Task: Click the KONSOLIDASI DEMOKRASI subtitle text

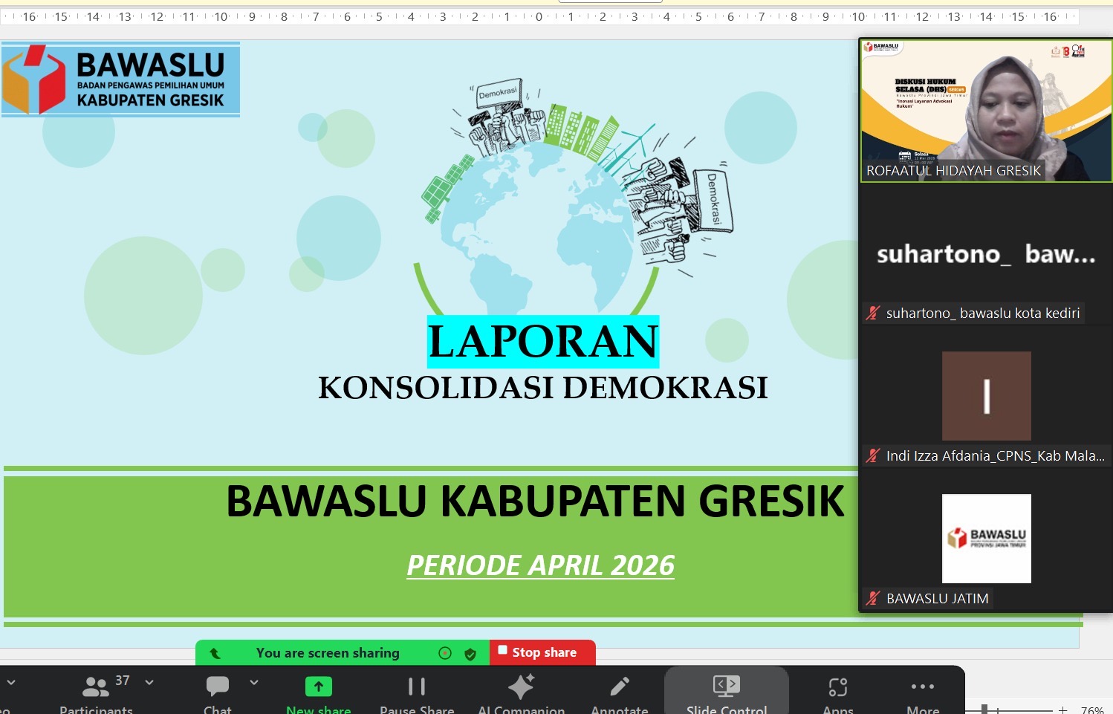Action: point(543,388)
